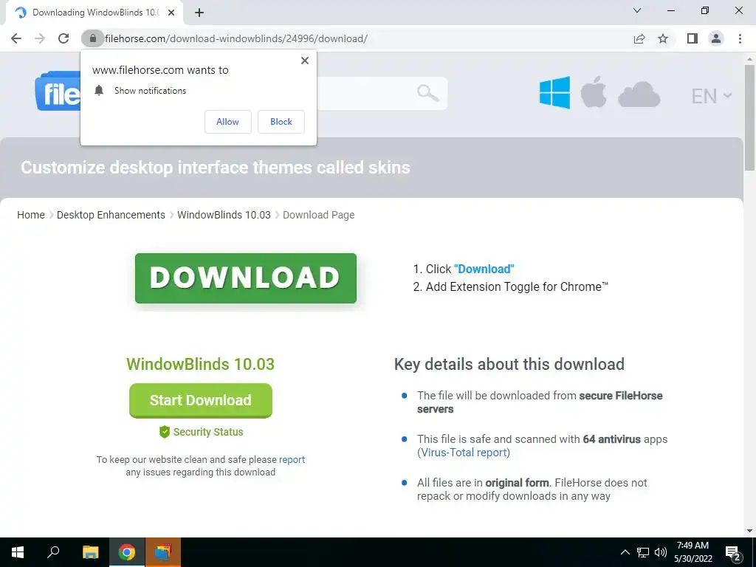Open volume control tray icon

tap(661, 552)
